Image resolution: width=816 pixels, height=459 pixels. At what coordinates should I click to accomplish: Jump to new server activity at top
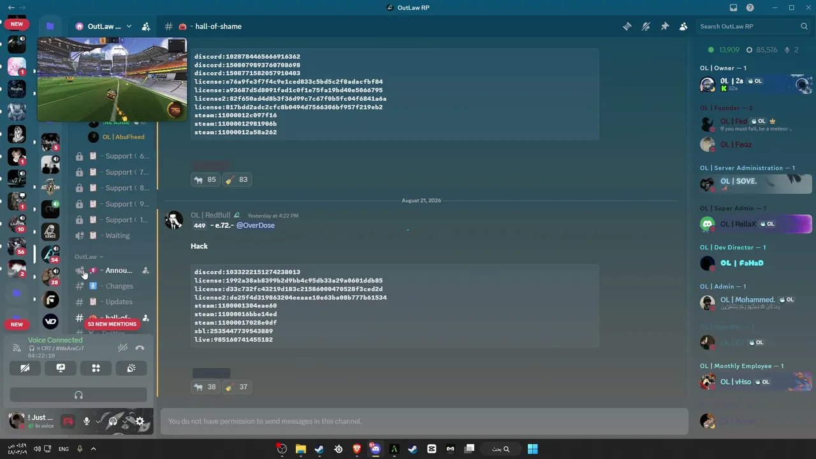coord(17,24)
